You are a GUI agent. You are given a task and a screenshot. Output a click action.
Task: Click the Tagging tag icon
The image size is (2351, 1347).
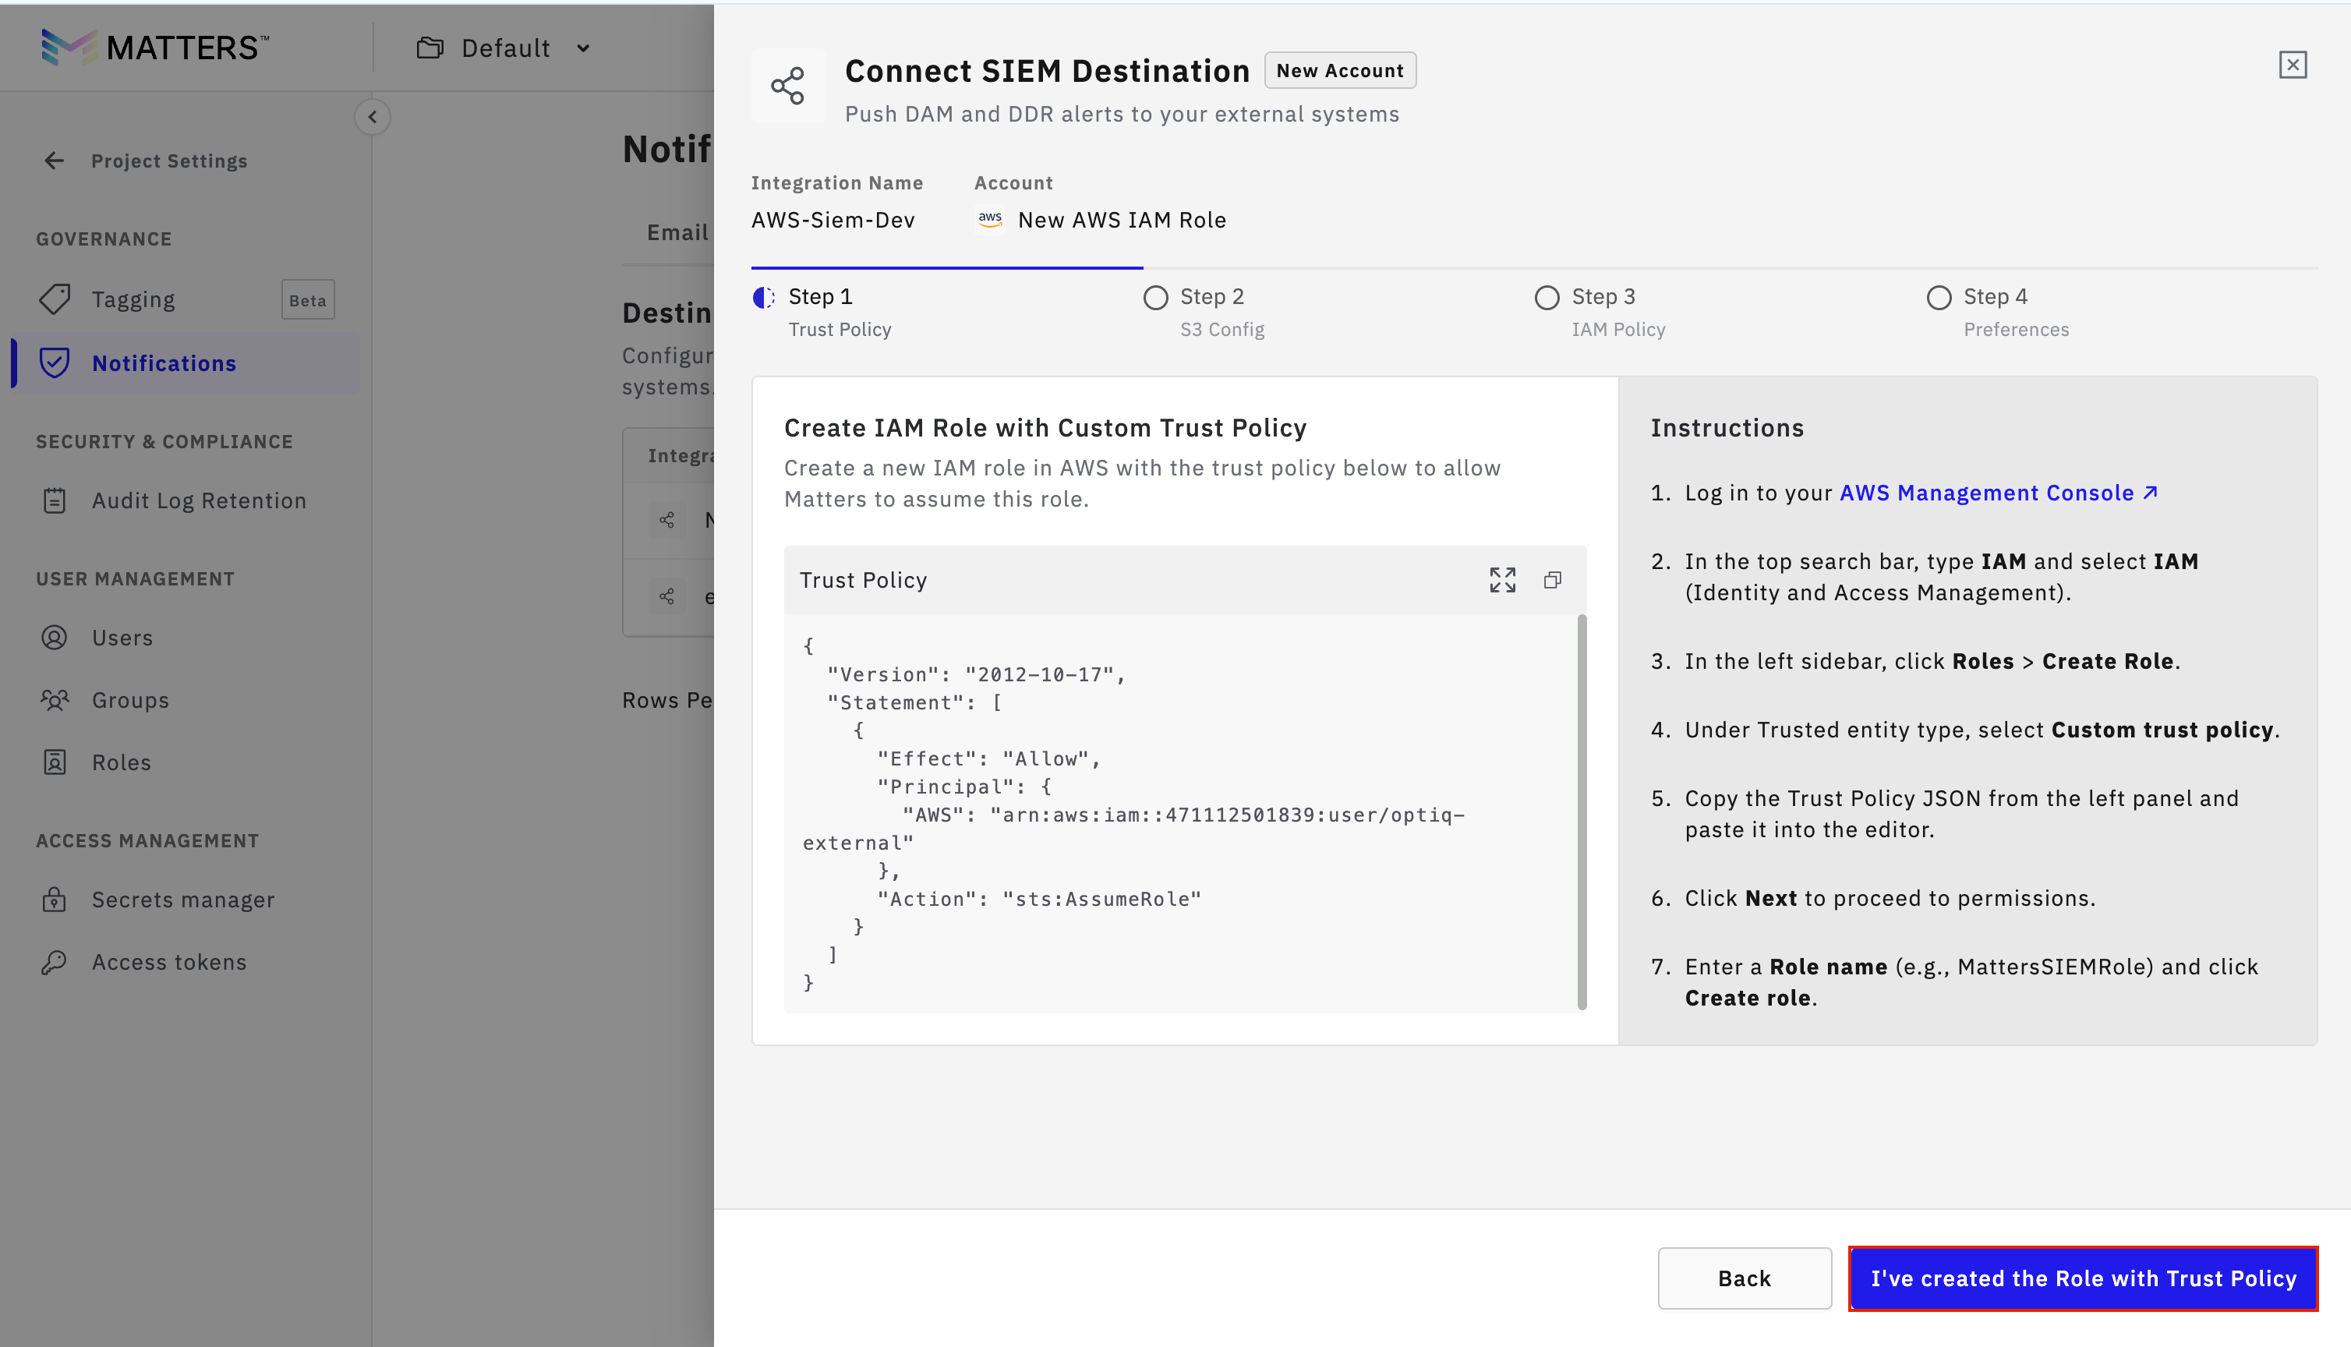pyautogui.click(x=55, y=299)
